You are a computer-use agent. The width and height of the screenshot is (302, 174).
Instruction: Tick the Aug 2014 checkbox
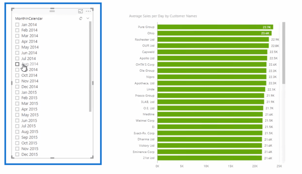[17, 64]
